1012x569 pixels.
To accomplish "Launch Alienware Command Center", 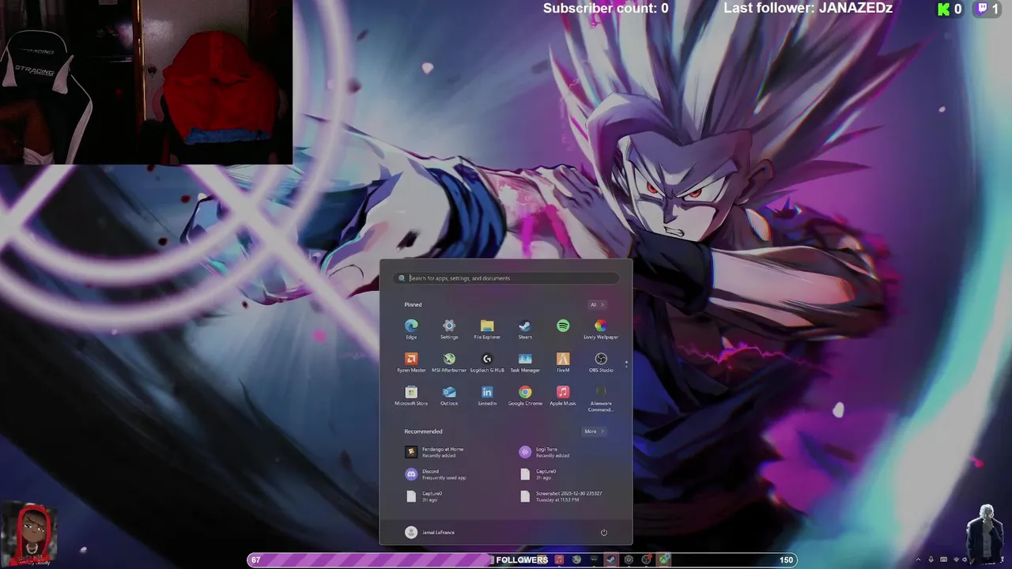I will [601, 398].
